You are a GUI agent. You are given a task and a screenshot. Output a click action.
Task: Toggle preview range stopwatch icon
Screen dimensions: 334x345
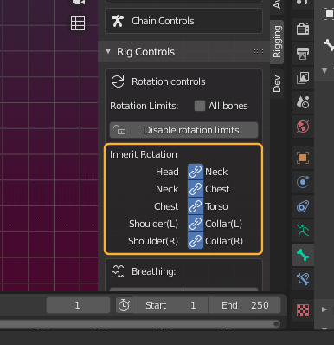pyautogui.click(x=124, y=305)
